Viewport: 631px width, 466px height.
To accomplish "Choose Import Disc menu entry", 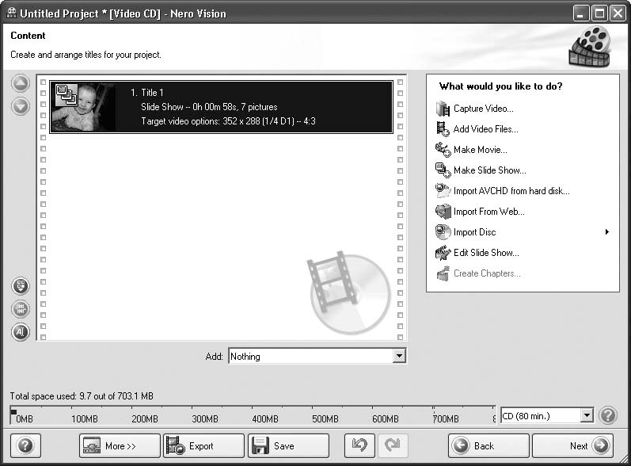I will tap(475, 232).
